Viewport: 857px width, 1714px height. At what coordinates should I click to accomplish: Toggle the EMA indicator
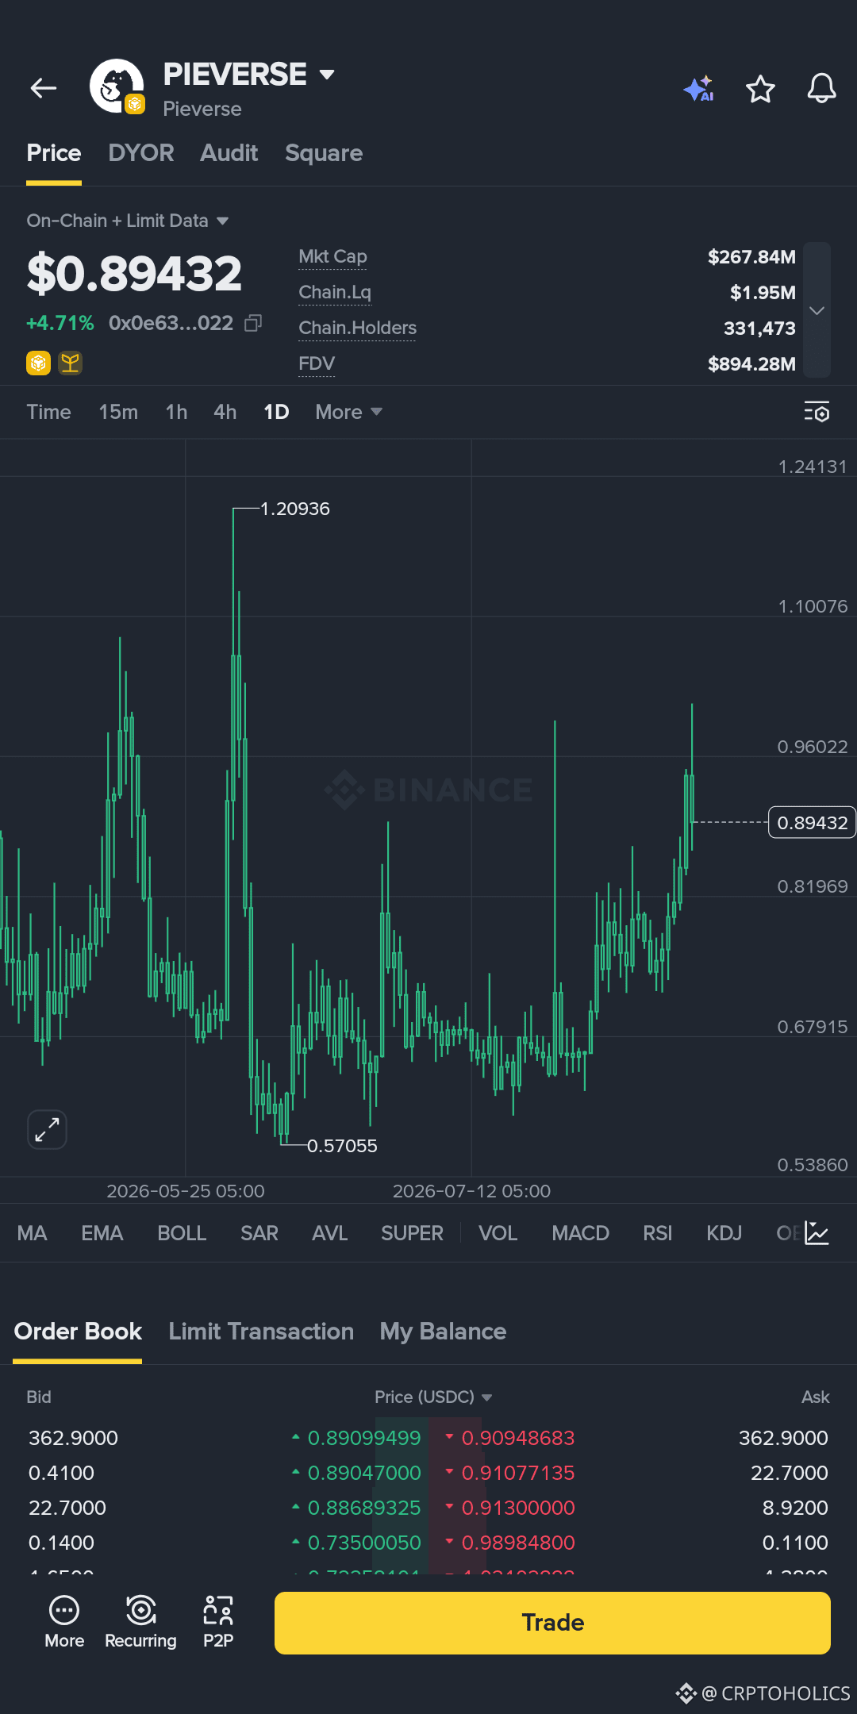tap(102, 1233)
